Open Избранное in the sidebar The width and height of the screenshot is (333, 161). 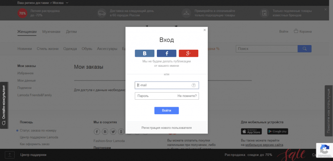pos(25,73)
